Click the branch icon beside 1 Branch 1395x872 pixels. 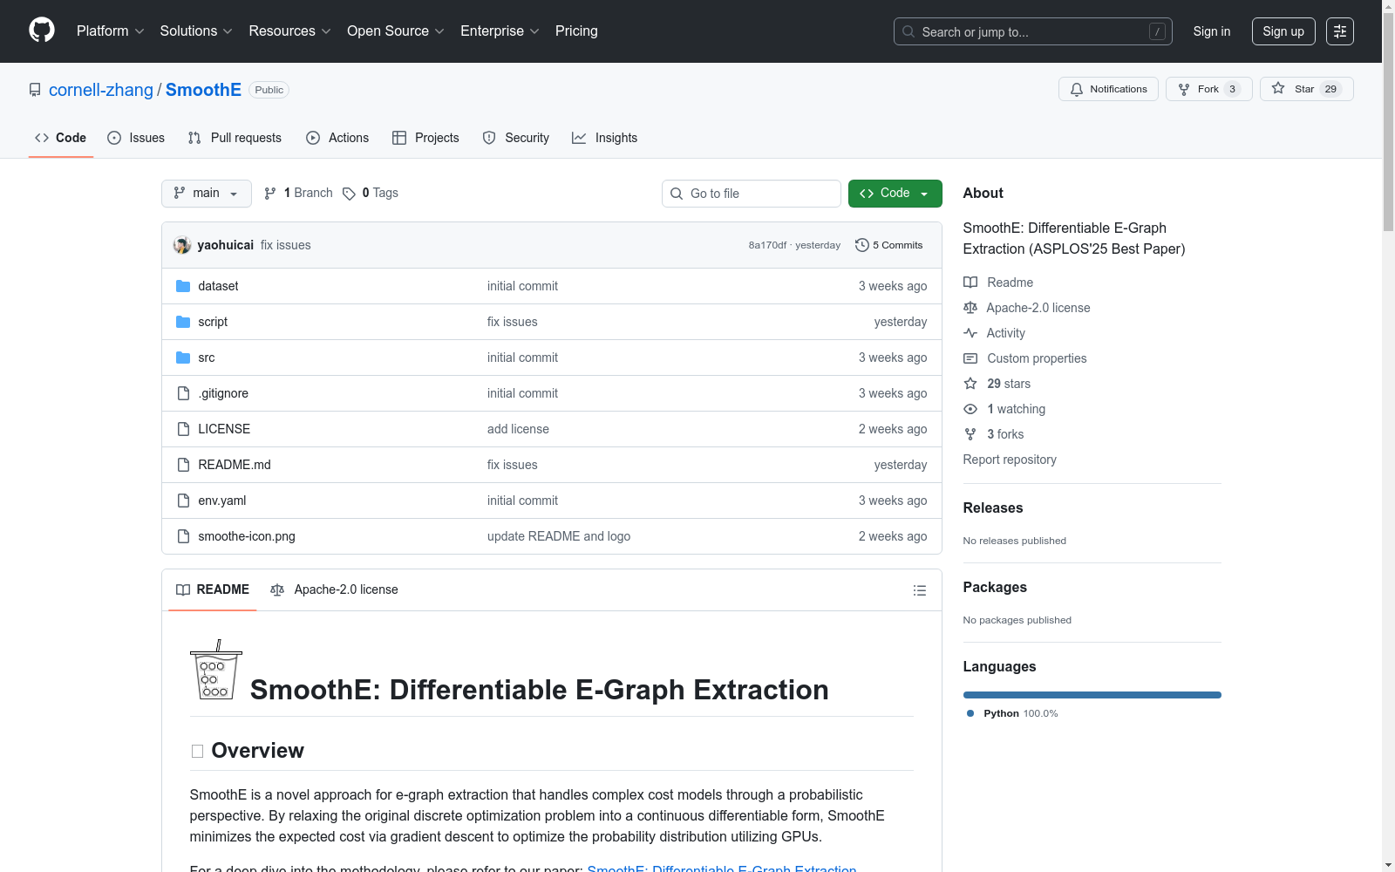270,194
